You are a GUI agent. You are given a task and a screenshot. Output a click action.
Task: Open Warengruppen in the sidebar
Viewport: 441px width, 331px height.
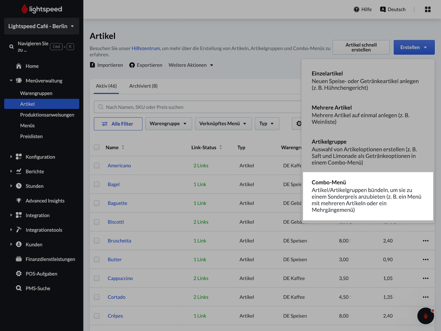pyautogui.click(x=36, y=93)
